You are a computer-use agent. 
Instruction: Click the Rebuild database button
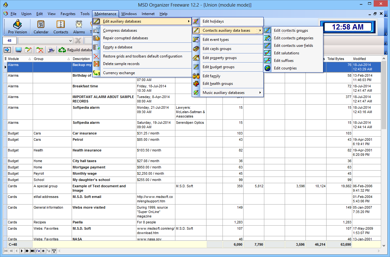pos(75,50)
